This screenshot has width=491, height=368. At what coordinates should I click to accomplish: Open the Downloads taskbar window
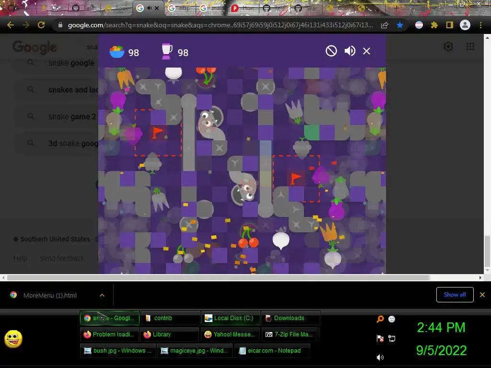tap(290, 318)
